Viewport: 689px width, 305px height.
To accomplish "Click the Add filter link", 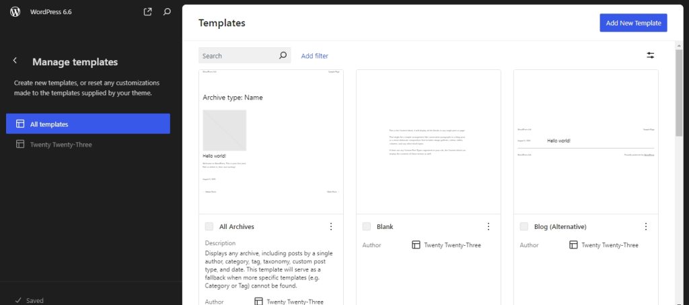I will pyautogui.click(x=315, y=56).
